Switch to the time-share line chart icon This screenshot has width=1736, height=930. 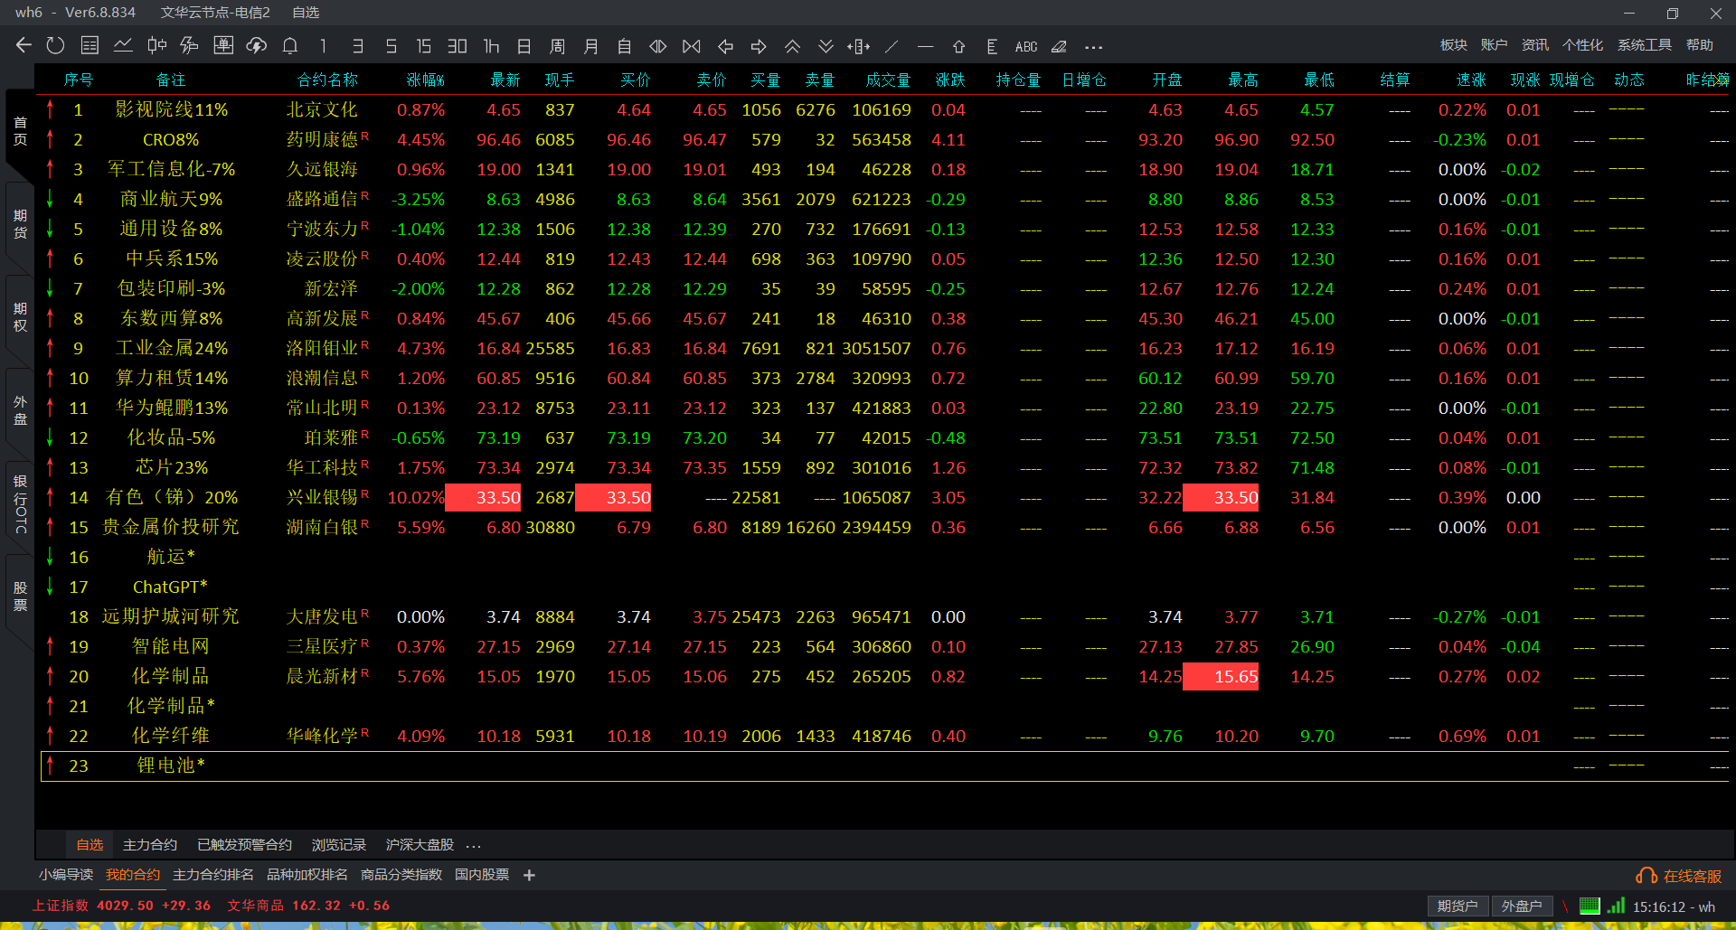pos(123,46)
